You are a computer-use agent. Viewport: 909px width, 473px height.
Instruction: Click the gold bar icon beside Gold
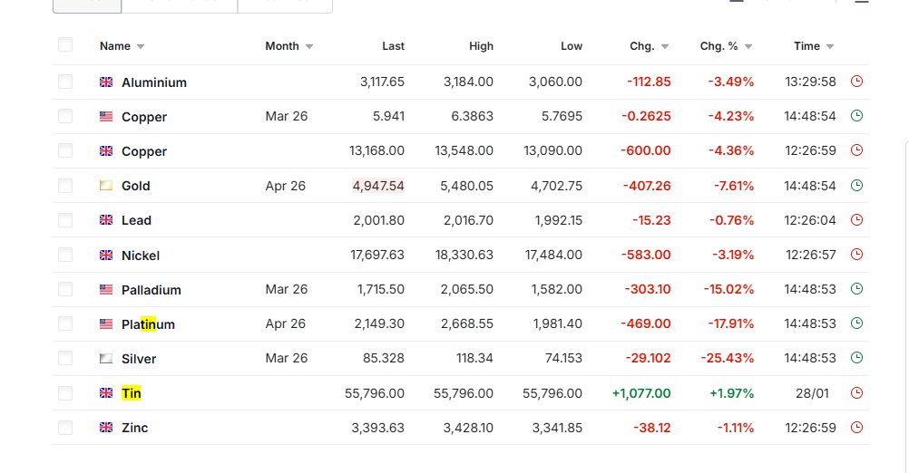coord(106,186)
